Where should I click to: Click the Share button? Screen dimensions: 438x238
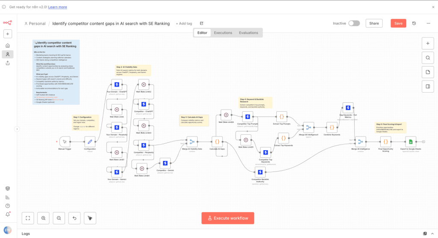click(374, 23)
